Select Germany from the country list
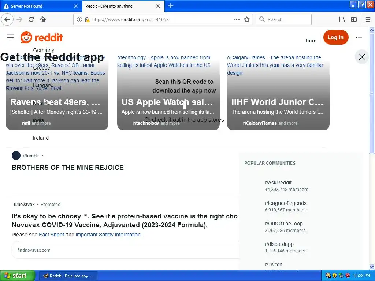The height and width of the screenshot is (281, 375). tap(44, 50)
